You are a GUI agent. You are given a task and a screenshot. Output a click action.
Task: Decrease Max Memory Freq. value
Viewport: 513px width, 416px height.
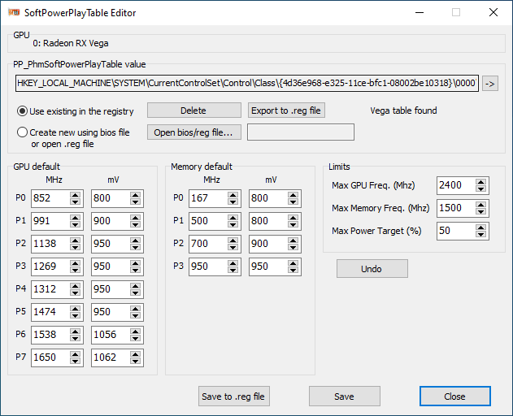(482, 211)
